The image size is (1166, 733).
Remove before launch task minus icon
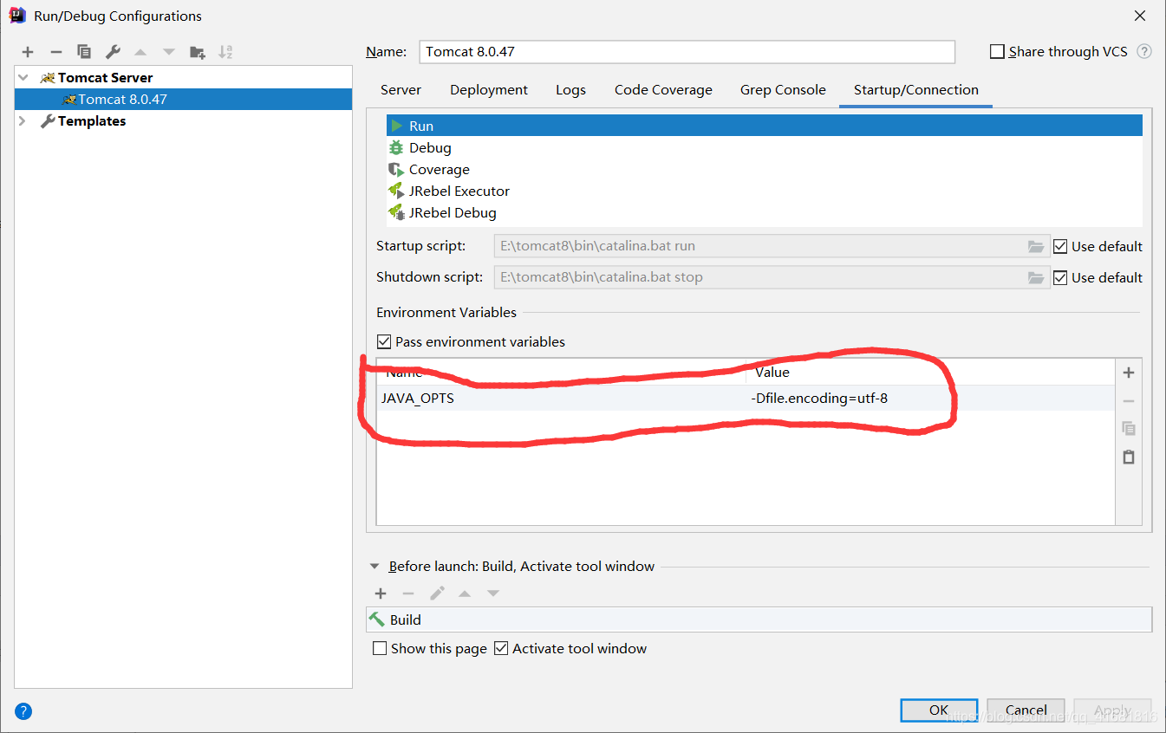click(x=408, y=594)
